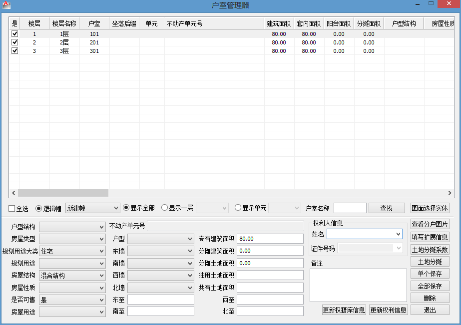Click the 共有土地面积 input field
Screen dimensions: 461x325
point(270,288)
